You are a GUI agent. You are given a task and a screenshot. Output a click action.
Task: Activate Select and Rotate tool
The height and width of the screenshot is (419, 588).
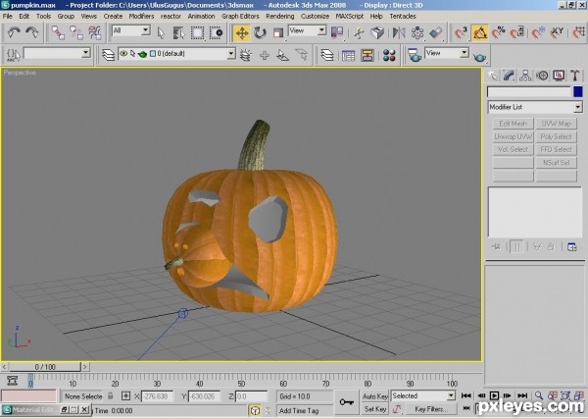(x=260, y=33)
